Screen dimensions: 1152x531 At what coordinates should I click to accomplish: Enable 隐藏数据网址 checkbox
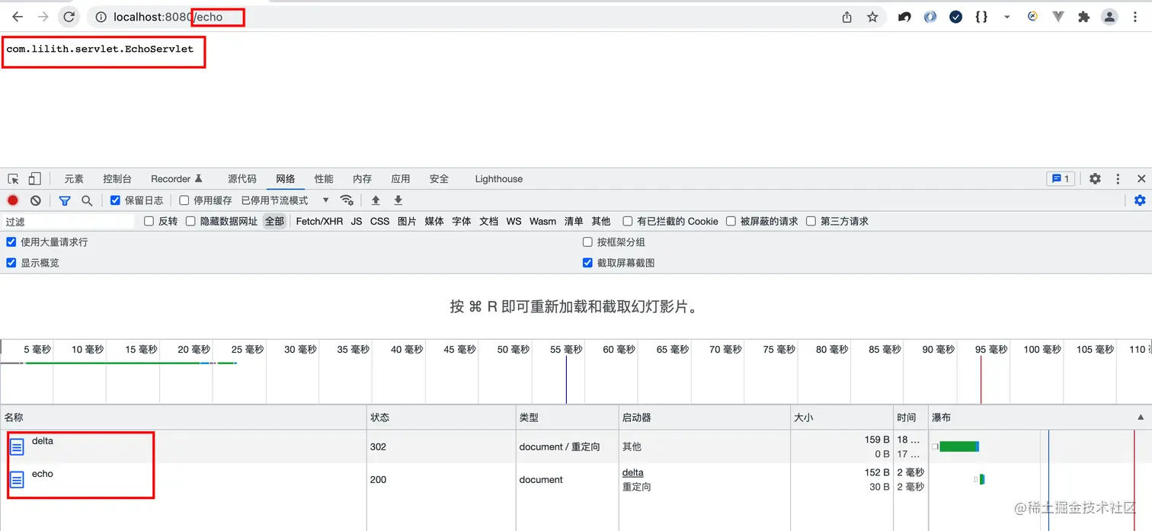(190, 221)
